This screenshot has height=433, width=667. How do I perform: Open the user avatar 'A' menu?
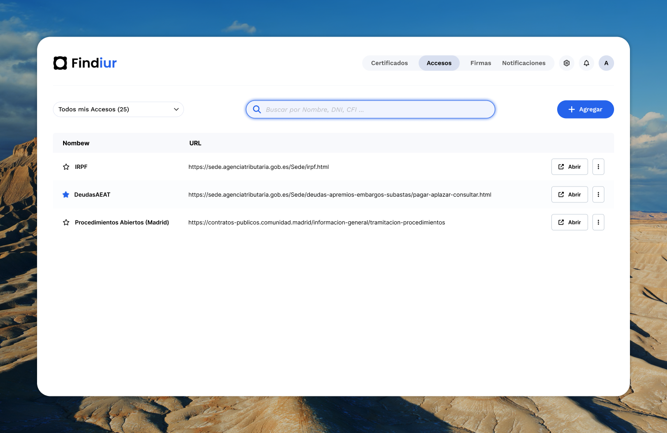point(606,63)
